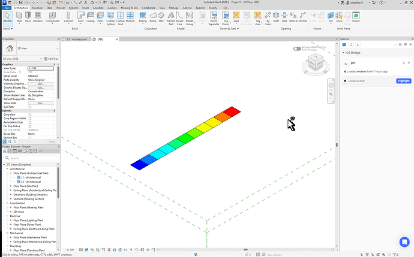The height and width of the screenshot is (257, 414).
Task: Collapse the ICE Bridge project section
Action: point(343,53)
